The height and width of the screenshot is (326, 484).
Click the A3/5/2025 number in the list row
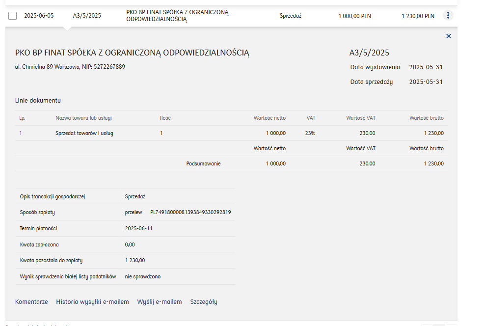coord(87,15)
